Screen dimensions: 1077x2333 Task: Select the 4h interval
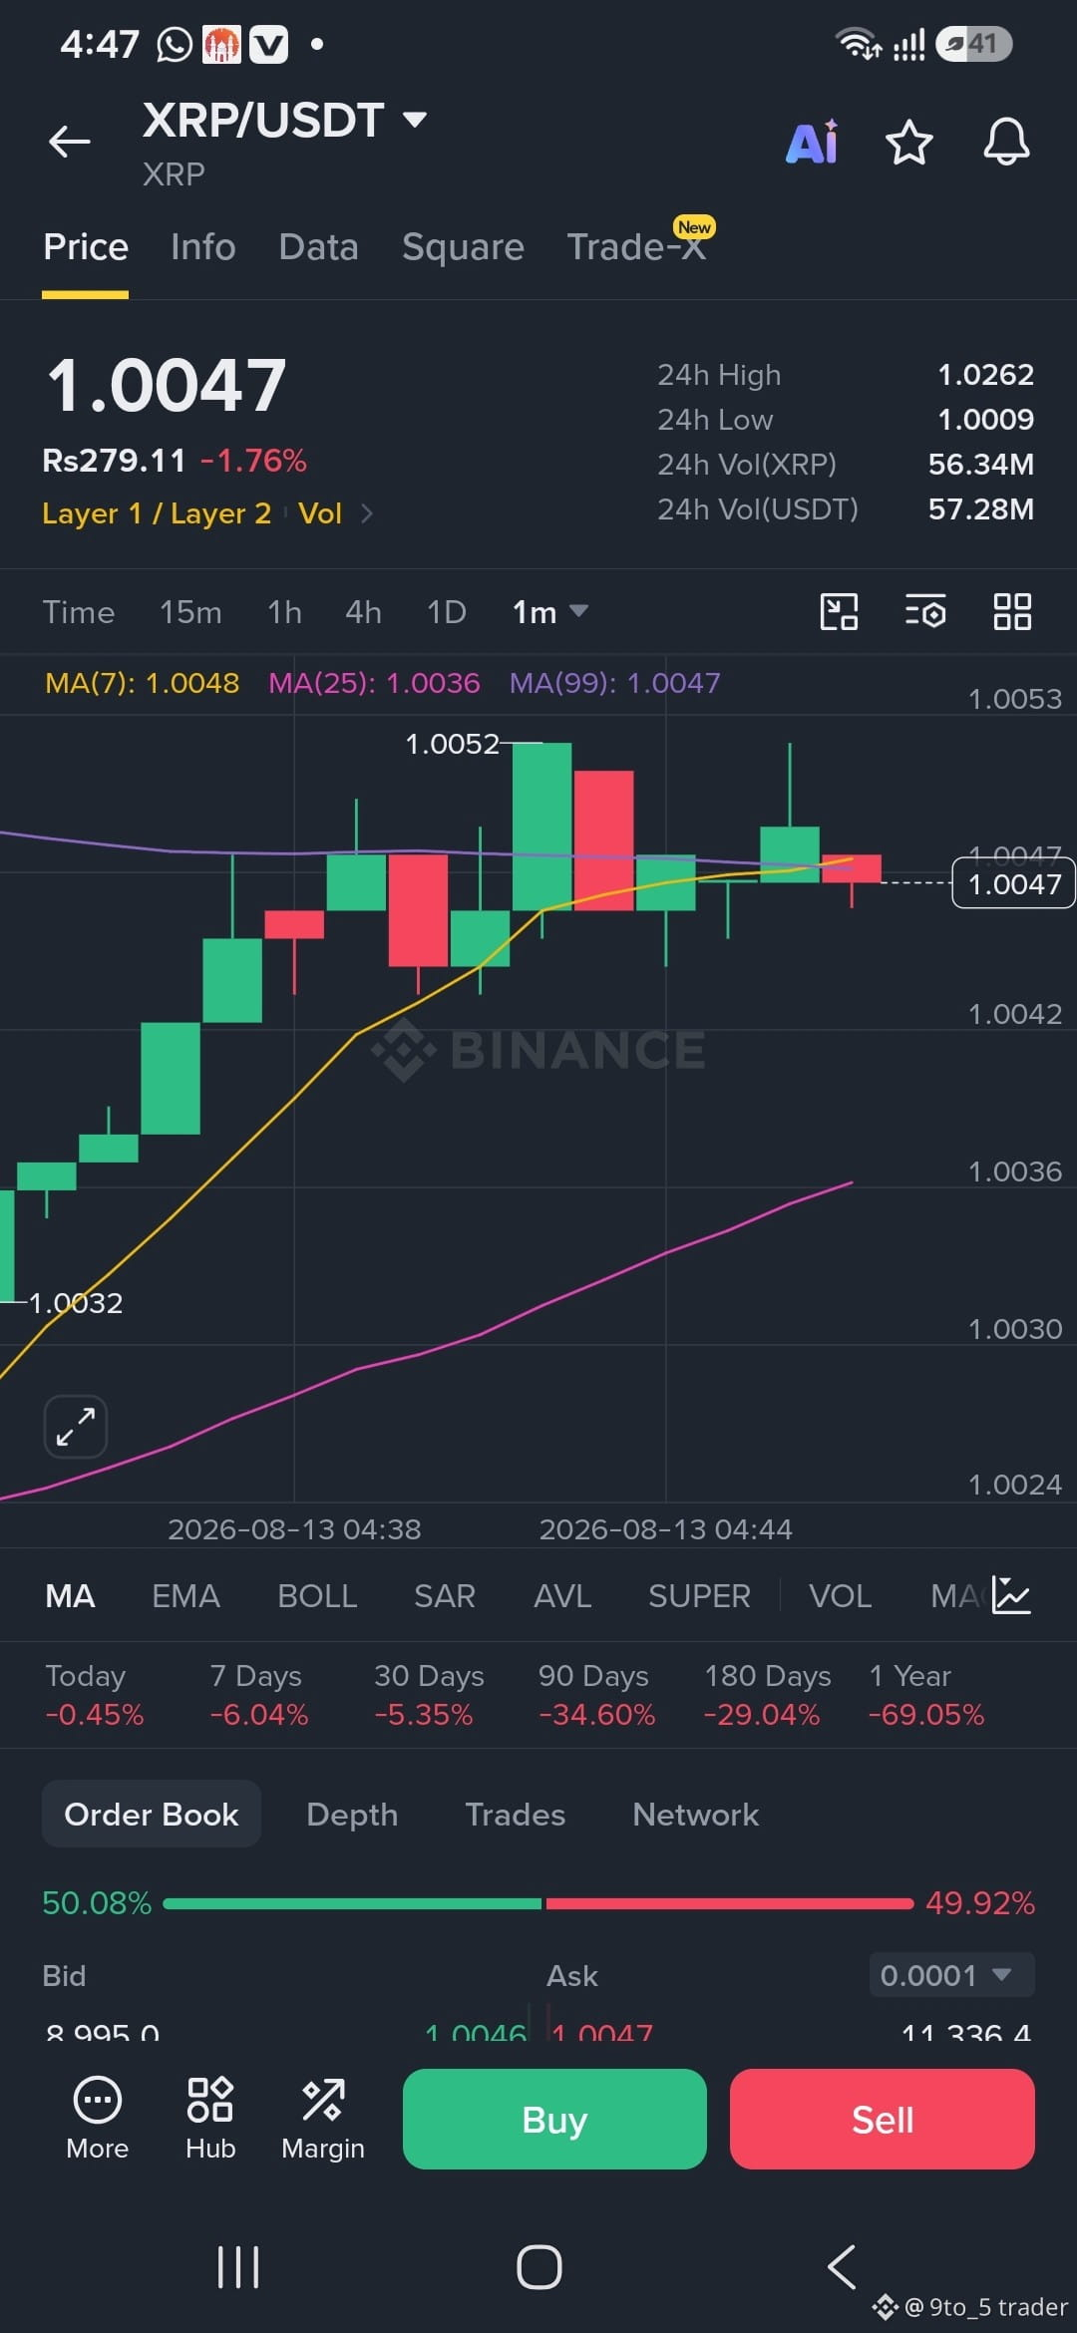pos(363,612)
